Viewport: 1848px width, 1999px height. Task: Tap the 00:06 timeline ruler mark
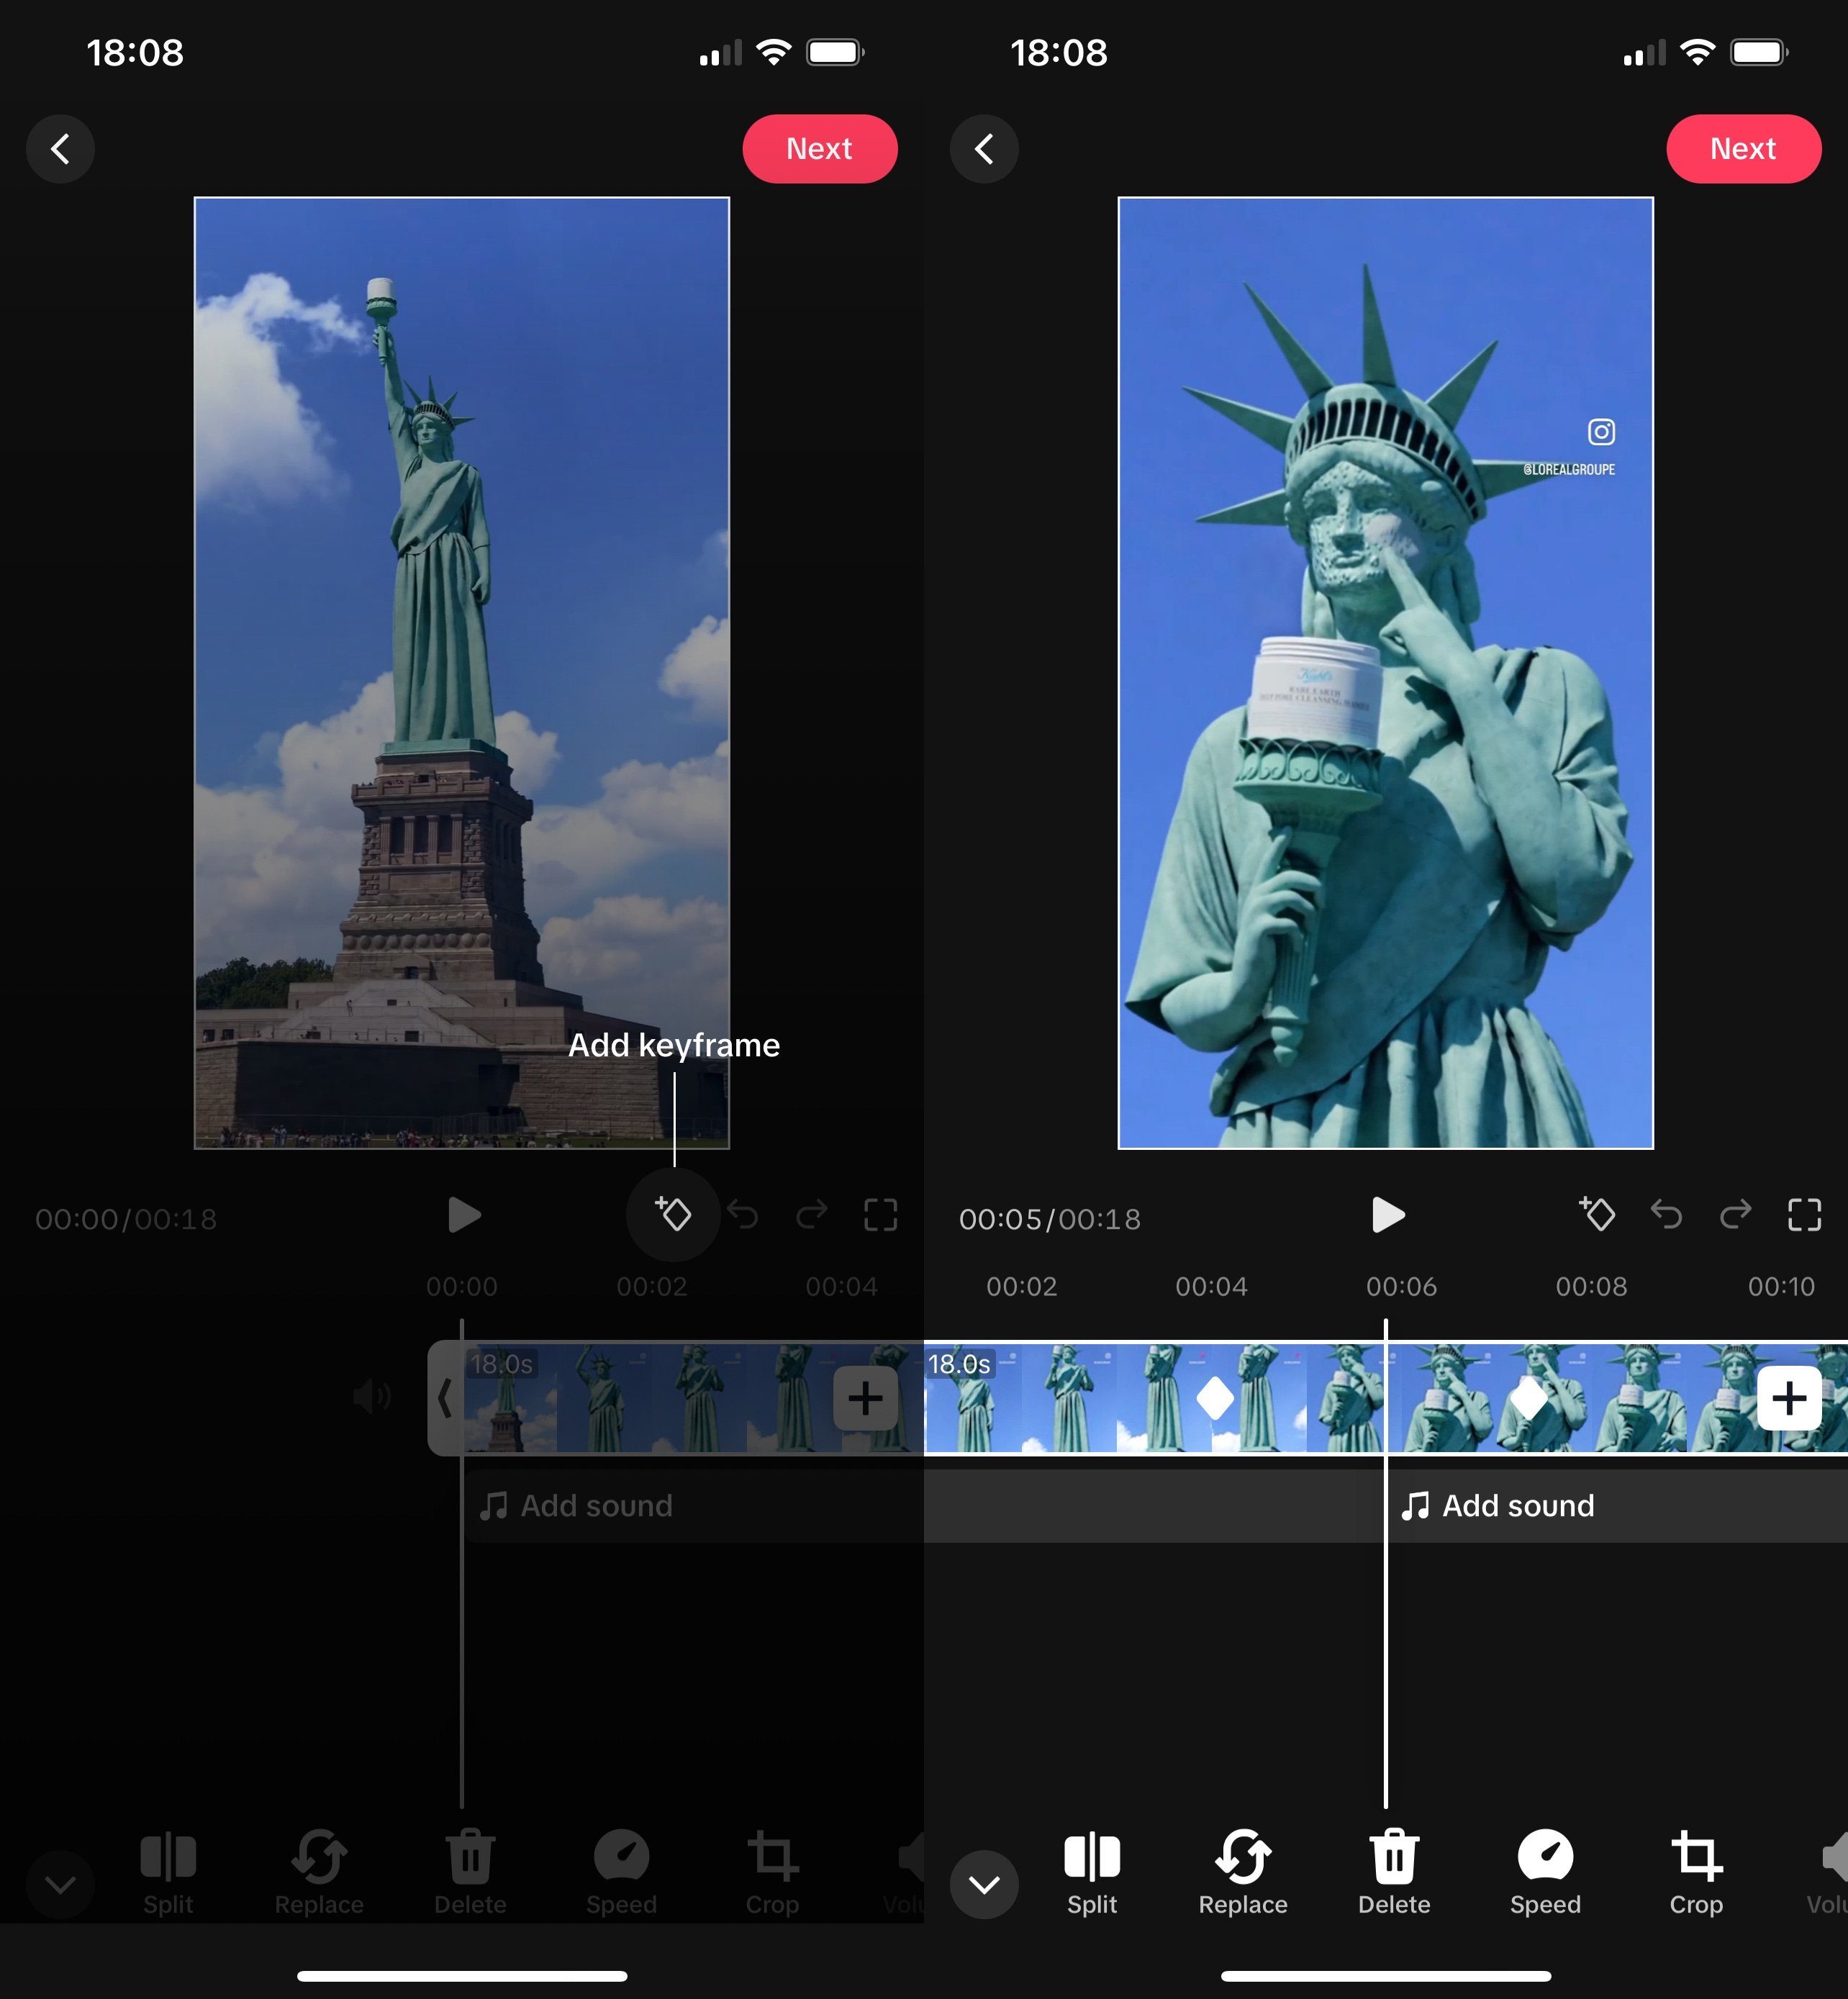tap(1401, 1286)
